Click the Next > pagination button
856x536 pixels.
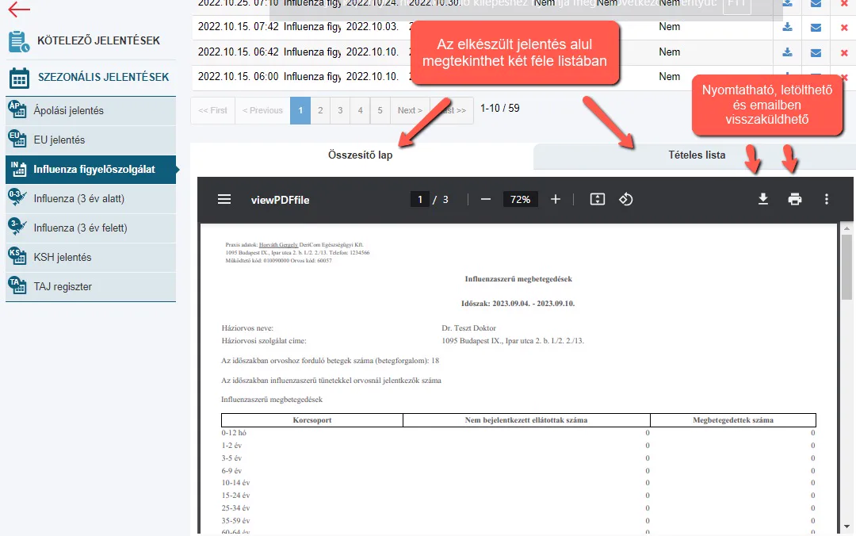[410, 110]
